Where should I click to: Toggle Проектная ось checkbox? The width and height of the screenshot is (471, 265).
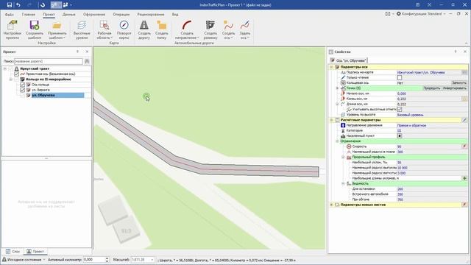click(16, 74)
